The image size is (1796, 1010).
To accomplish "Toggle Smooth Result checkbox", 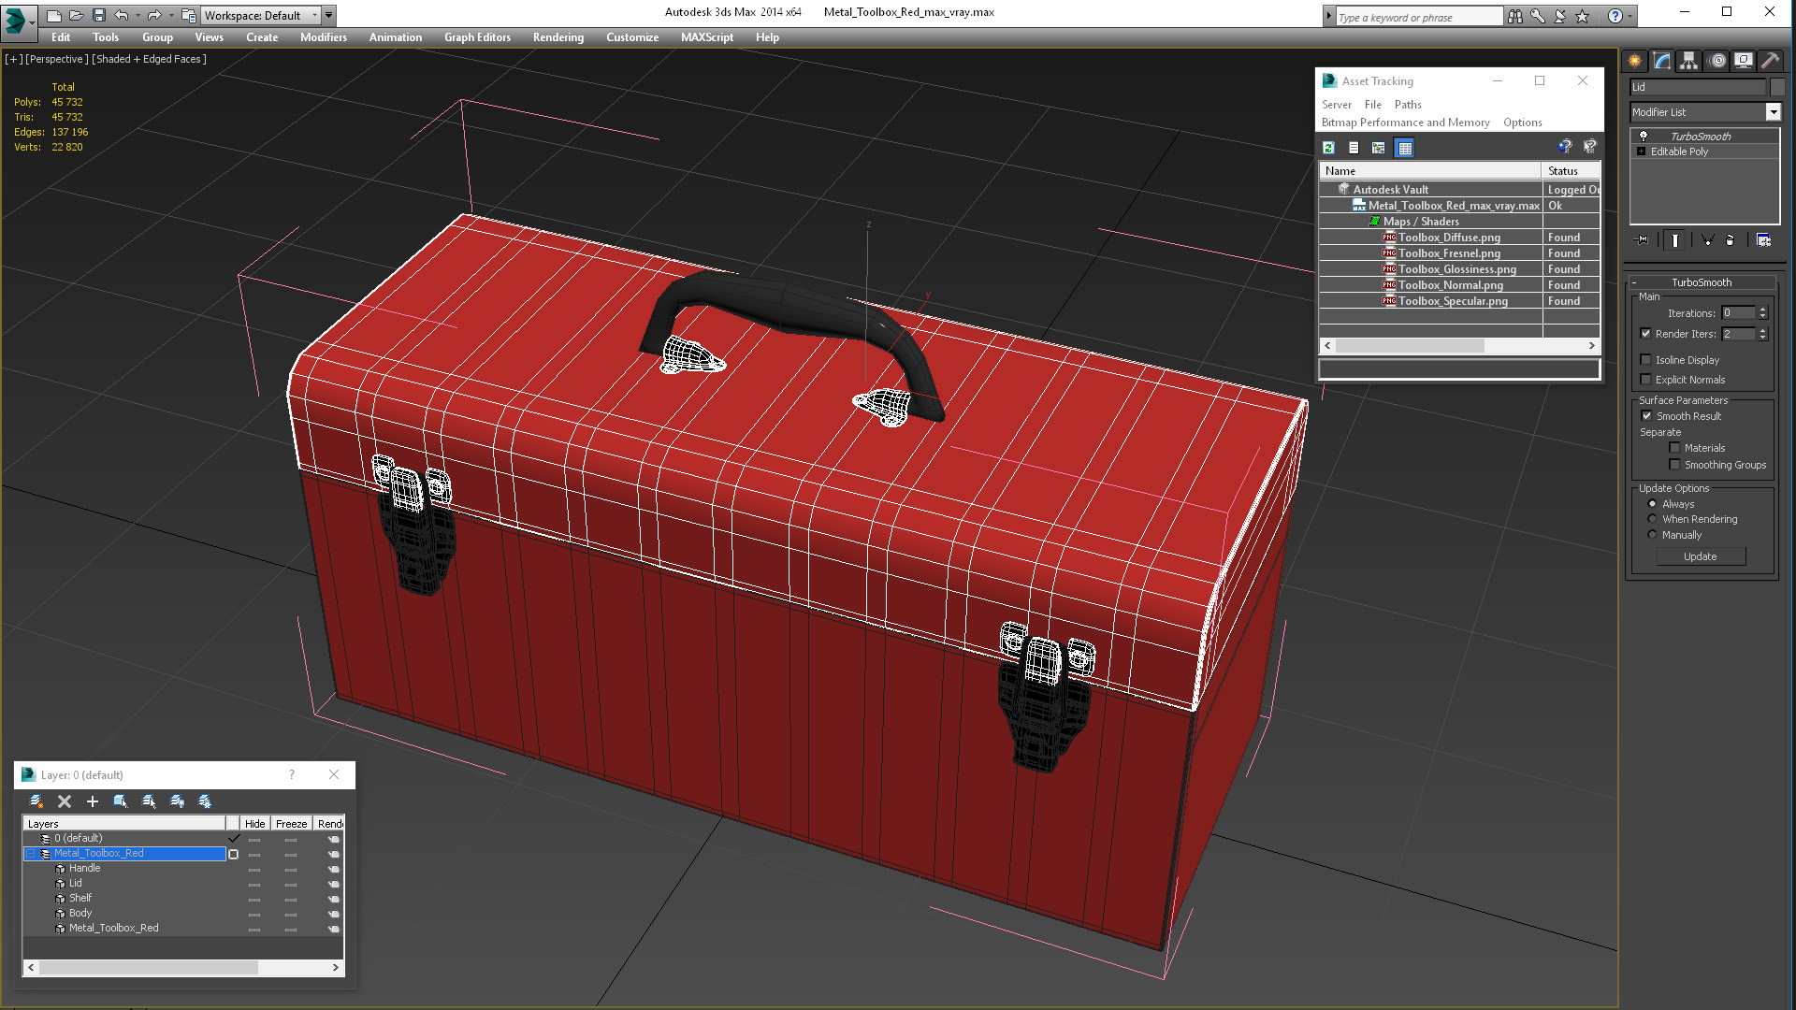I will point(1646,416).
